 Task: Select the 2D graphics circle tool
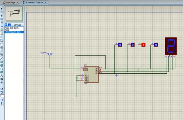point(2,65)
